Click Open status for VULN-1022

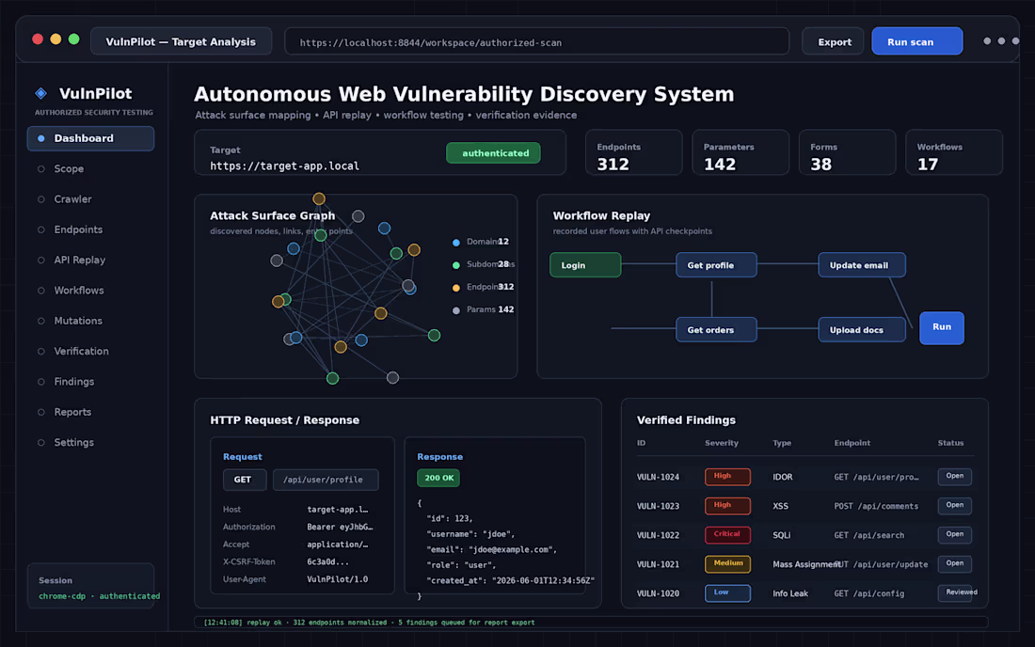click(954, 534)
